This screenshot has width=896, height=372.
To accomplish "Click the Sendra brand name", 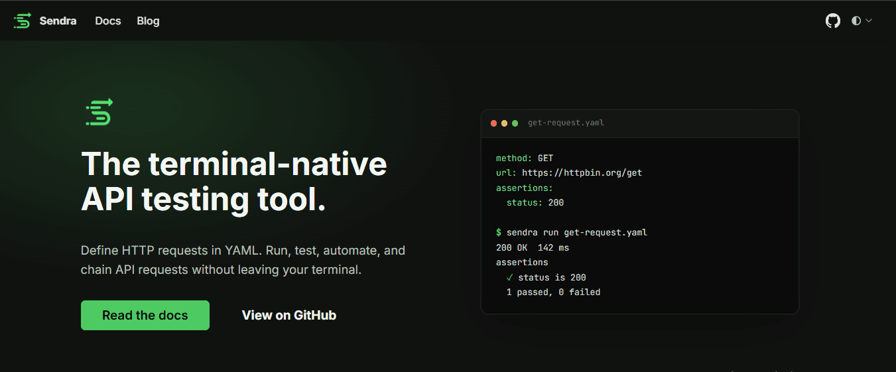I will [x=58, y=21].
